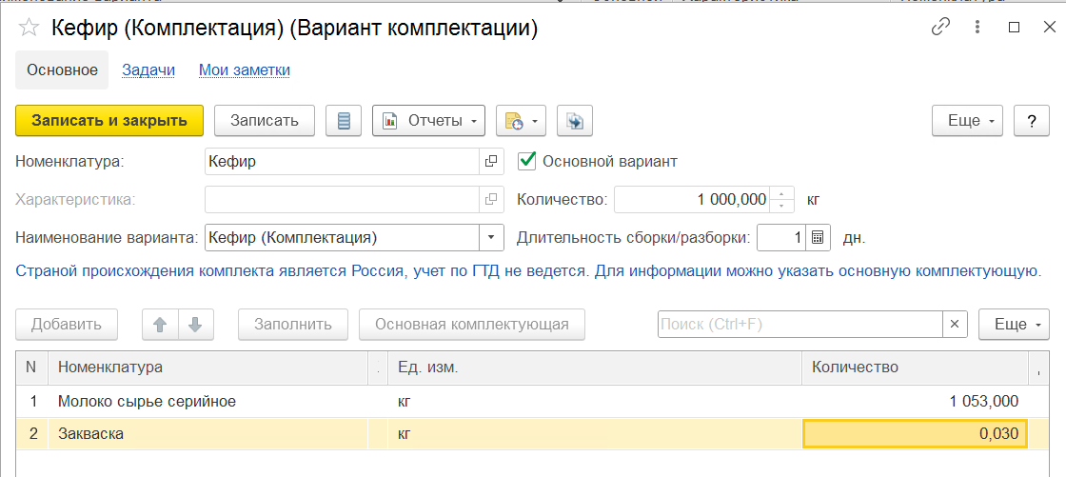This screenshot has width=1066, height=477.
Task: Decrease Количество with the down stepper arrow
Action: (781, 206)
